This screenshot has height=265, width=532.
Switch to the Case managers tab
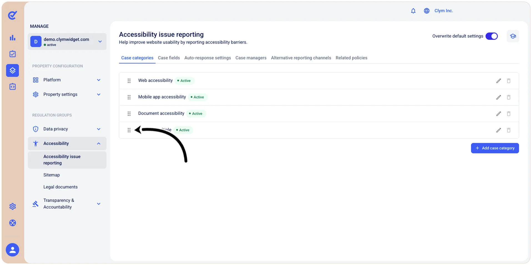pyautogui.click(x=251, y=58)
